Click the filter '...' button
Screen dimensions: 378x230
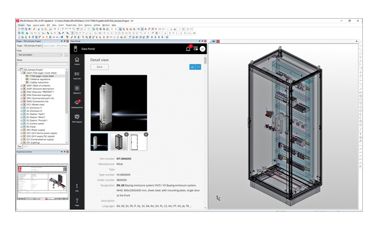[66, 55]
